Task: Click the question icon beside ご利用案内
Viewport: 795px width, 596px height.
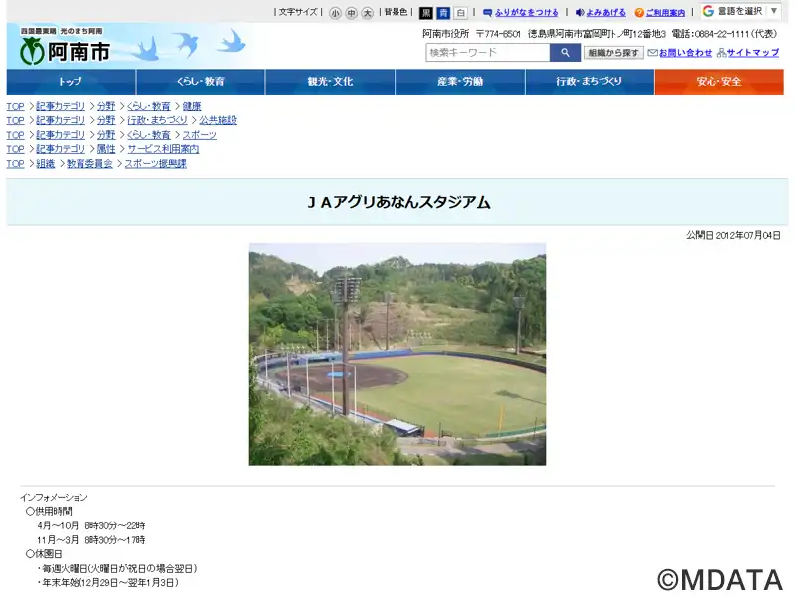Action: (640, 13)
